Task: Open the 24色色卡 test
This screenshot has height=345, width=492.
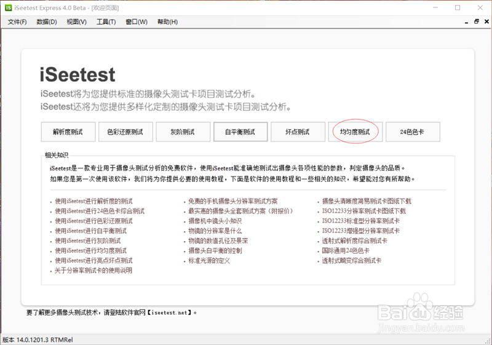Action: [413, 132]
